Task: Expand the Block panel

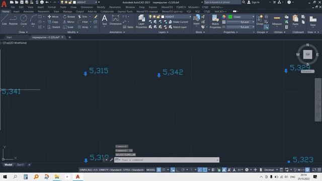Action: (x=200, y=32)
